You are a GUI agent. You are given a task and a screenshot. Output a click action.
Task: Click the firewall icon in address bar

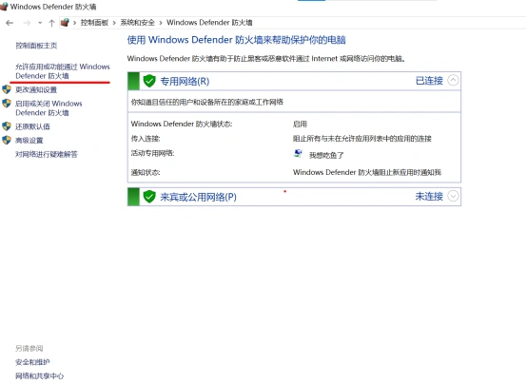click(65, 23)
